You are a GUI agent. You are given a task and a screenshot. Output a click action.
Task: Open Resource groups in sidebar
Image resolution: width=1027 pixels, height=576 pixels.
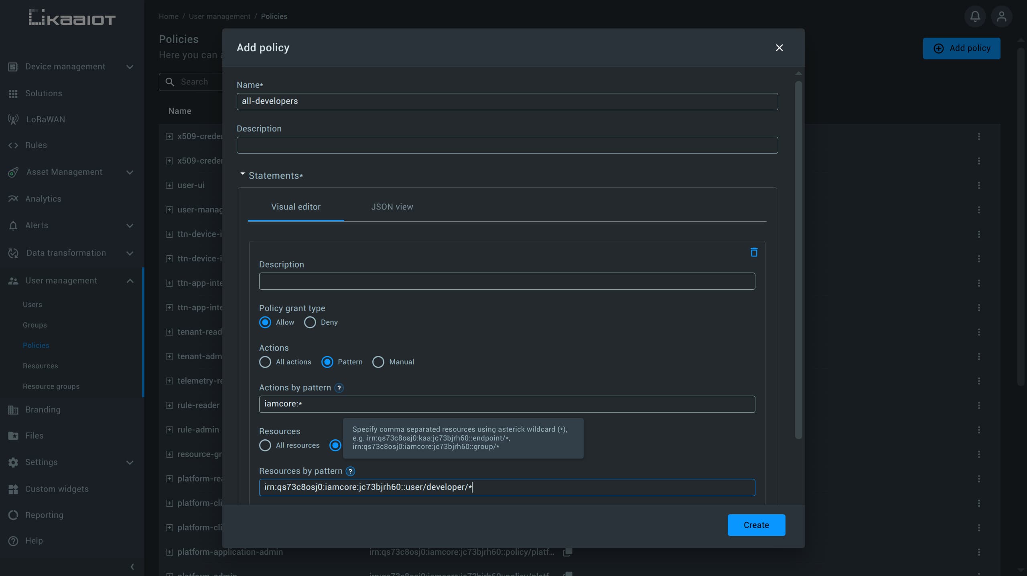[51, 386]
